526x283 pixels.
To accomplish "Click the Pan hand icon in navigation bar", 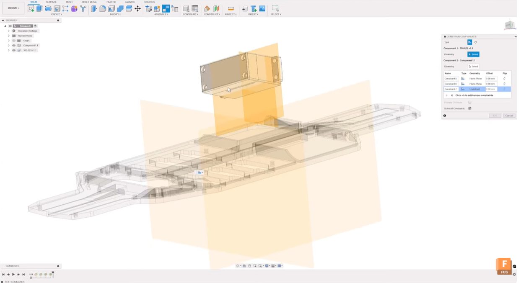I will click(x=249, y=266).
